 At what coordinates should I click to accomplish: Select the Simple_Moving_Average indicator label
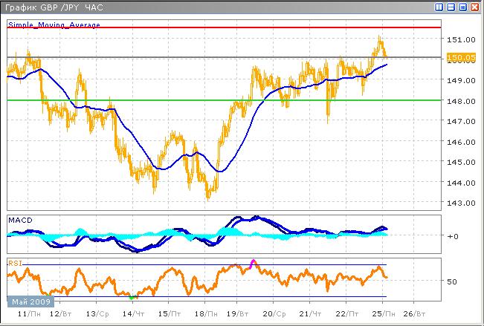[x=53, y=25]
